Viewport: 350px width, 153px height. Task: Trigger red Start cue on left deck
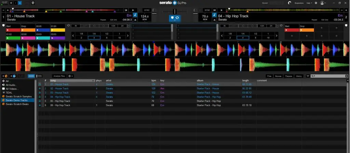coord(13,30)
